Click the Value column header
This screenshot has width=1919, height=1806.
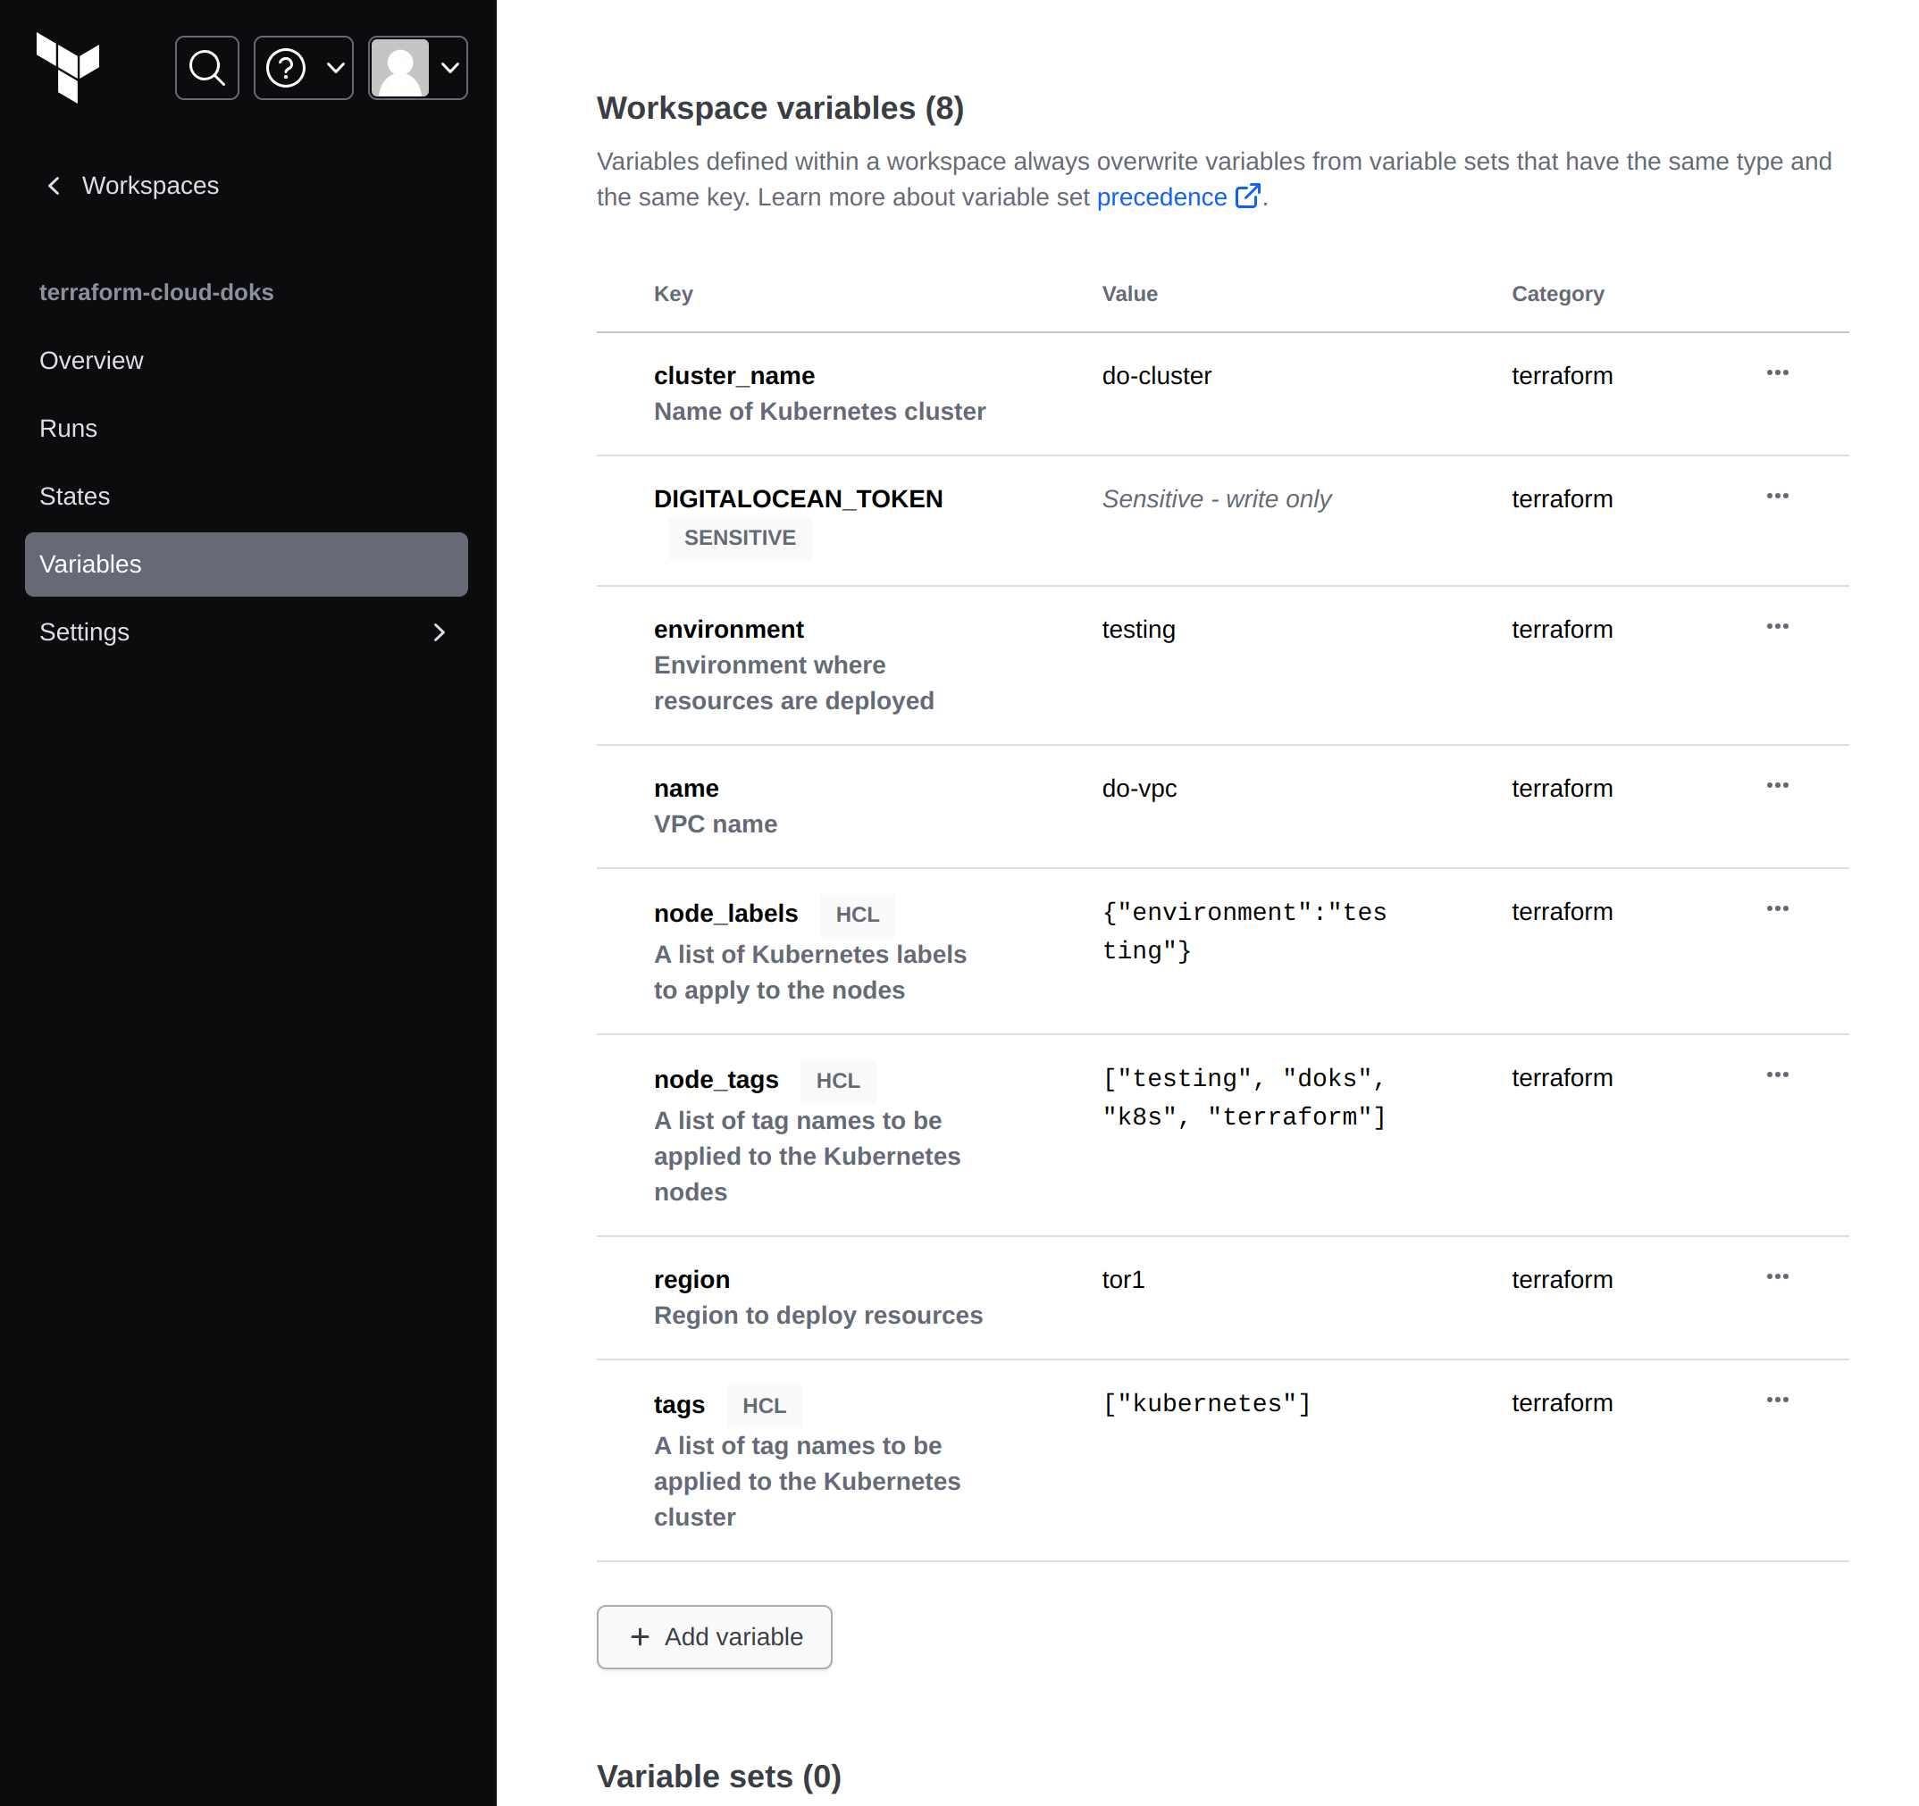coord(1129,294)
